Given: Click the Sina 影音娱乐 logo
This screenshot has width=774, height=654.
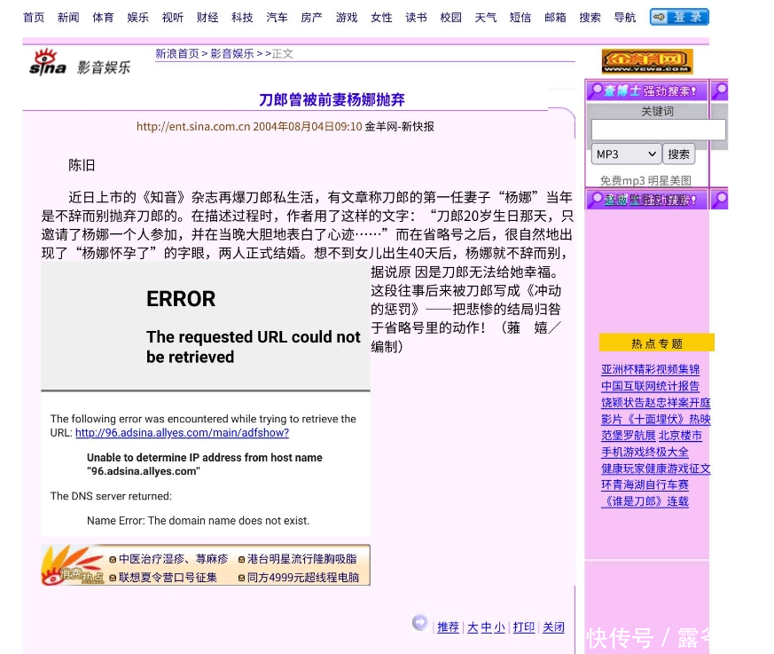Looking at the screenshot, I should (x=80, y=63).
